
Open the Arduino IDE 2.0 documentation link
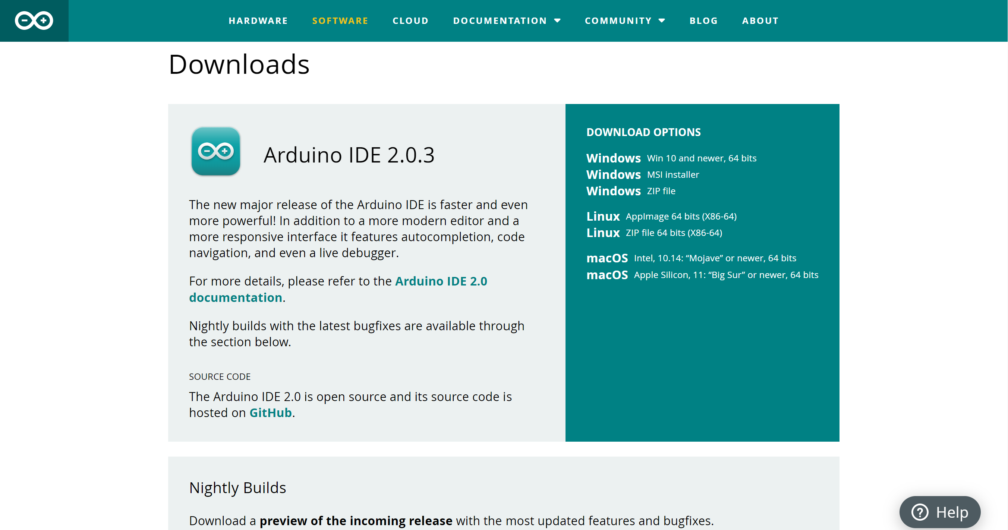pos(441,281)
